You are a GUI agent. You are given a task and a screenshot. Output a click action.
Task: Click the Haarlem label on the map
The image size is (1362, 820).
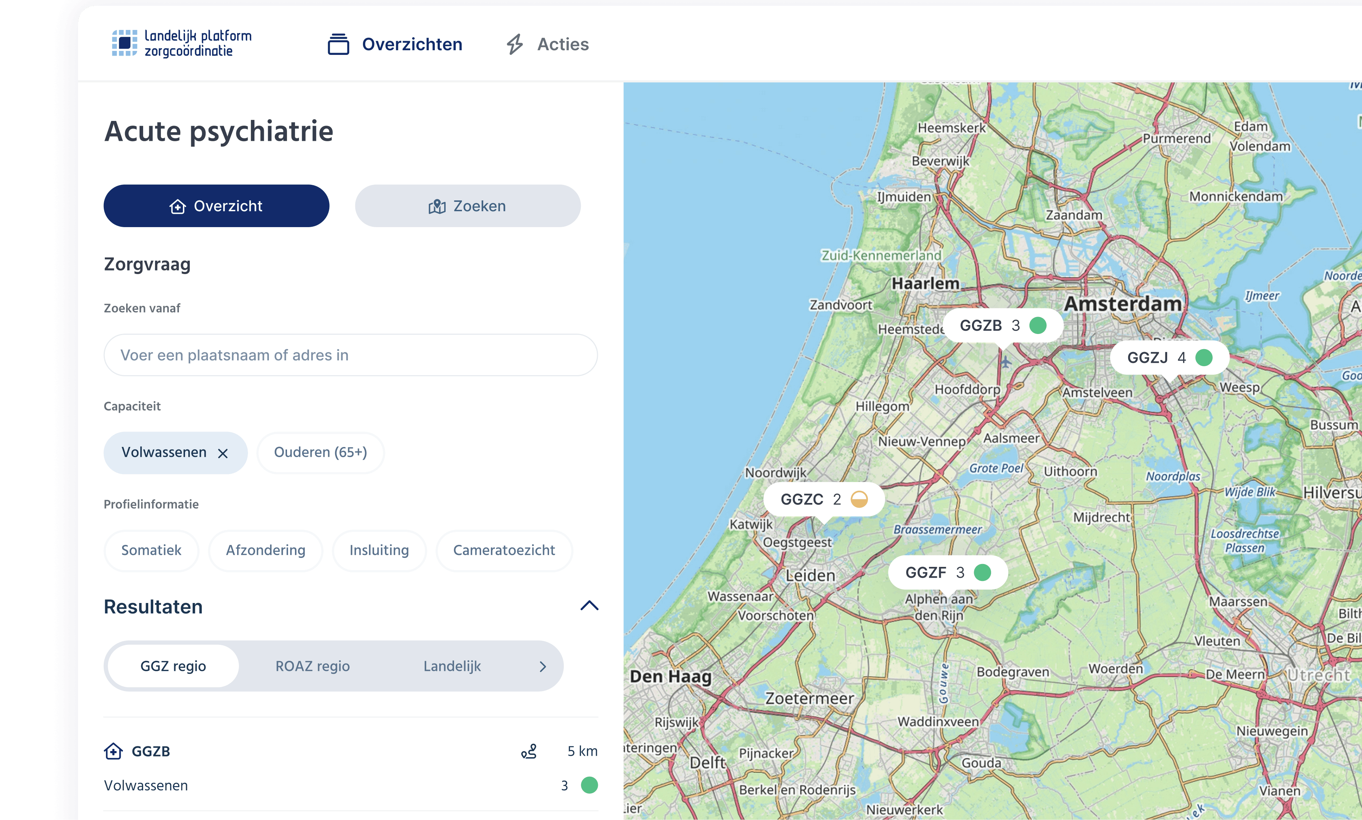pyautogui.click(x=925, y=284)
